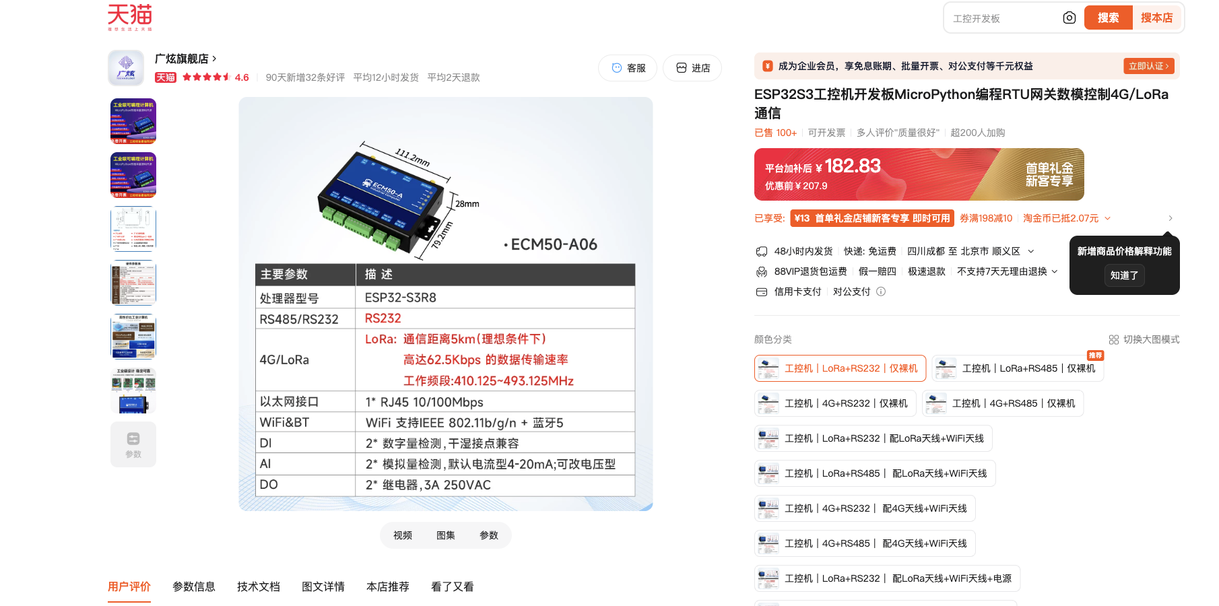The image size is (1219, 606).
Task: Click the 搜本店 search-store button
Action: (1157, 18)
